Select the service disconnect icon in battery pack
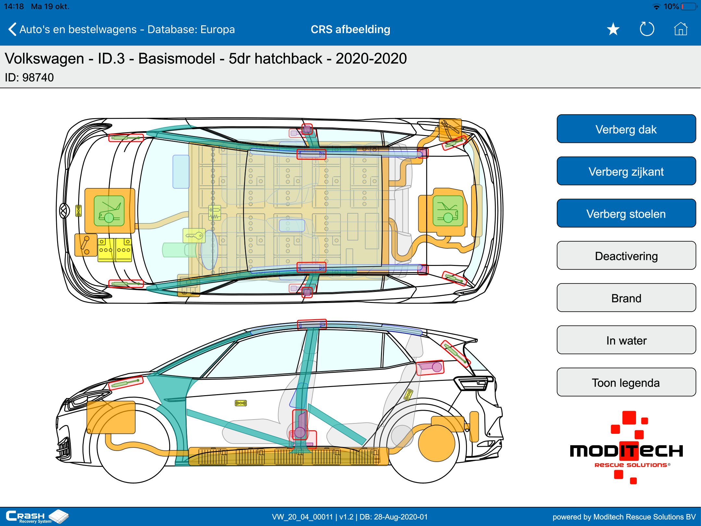Screen dimensions: 701x526 click(215, 213)
